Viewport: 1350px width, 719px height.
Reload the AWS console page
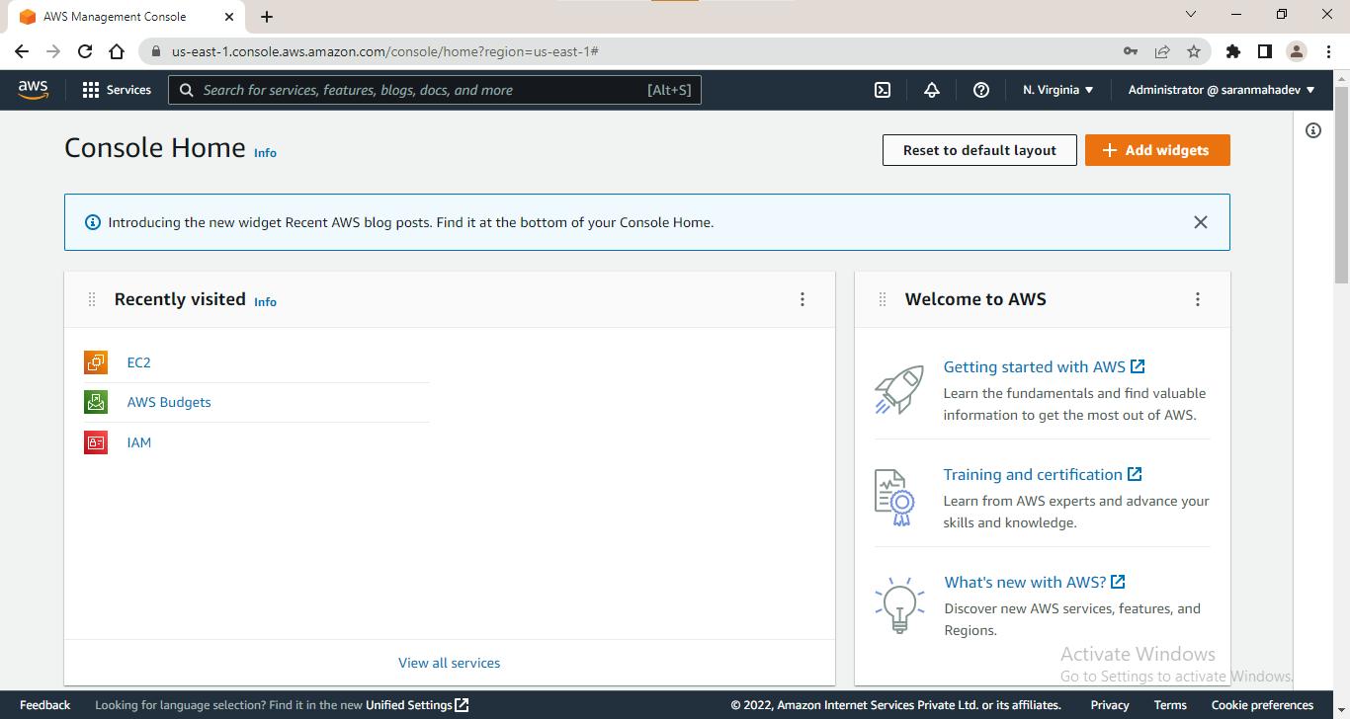click(85, 51)
